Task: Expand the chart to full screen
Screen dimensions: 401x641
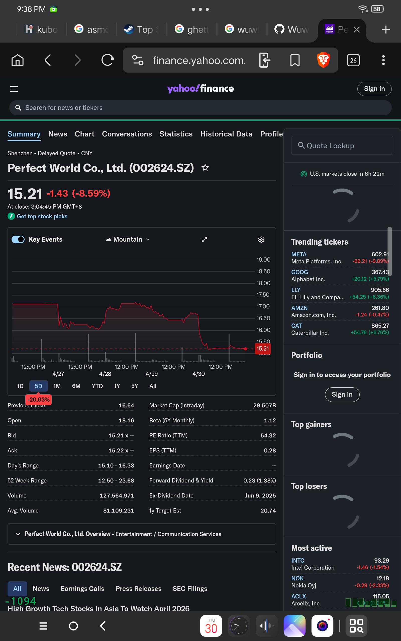Action: [204, 239]
